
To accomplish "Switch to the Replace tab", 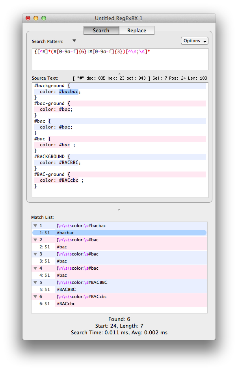I will 136,30.
